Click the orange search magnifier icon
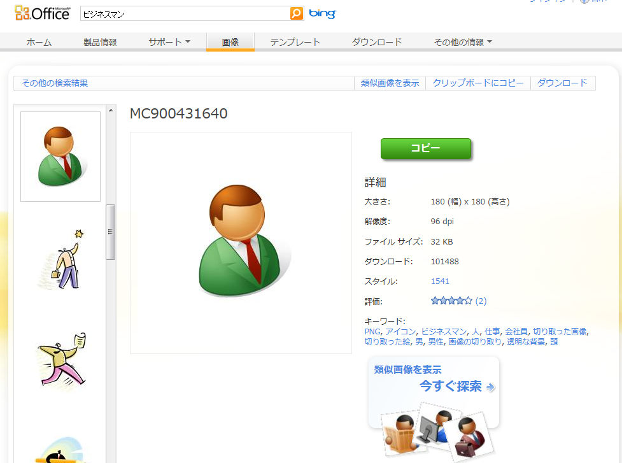The image size is (622, 463). point(296,13)
